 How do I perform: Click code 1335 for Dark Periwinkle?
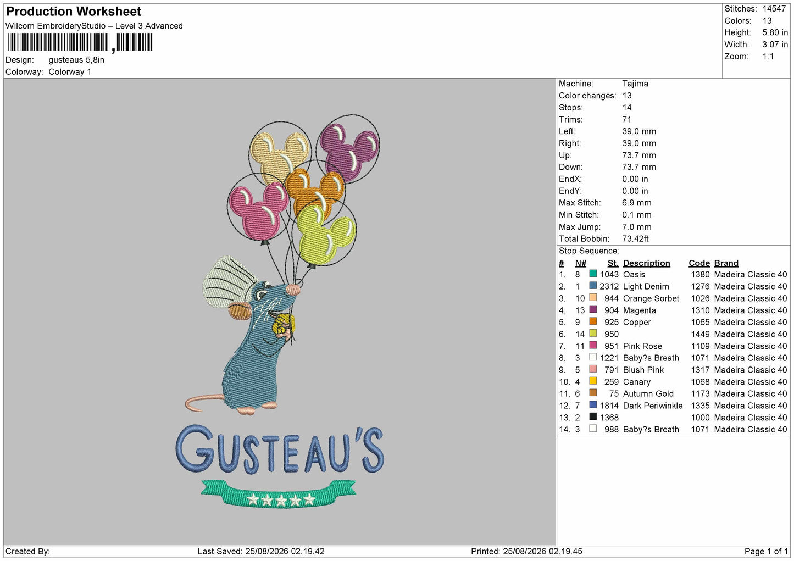click(x=701, y=406)
